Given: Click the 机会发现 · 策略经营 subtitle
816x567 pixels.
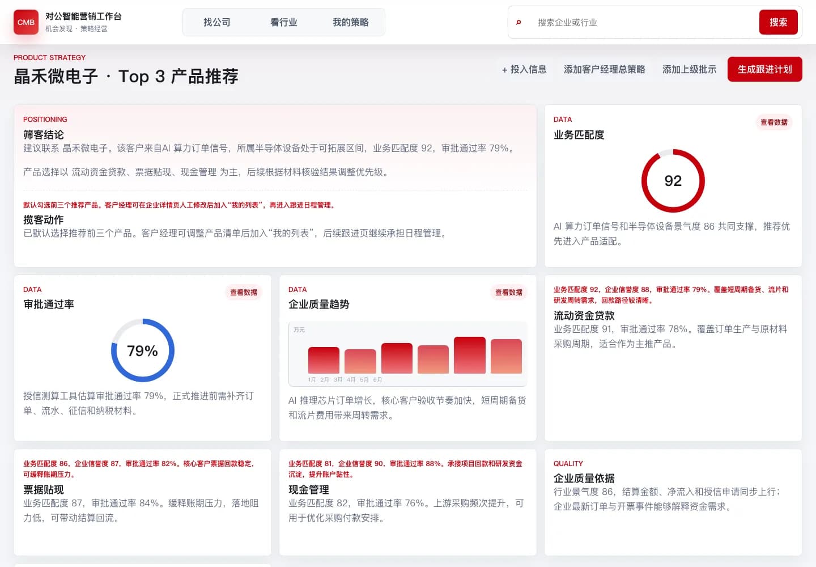Looking at the screenshot, I should click(x=76, y=28).
